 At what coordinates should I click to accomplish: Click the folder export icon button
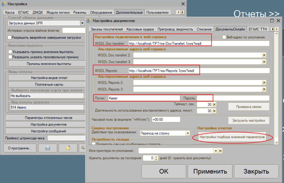point(68,148)
